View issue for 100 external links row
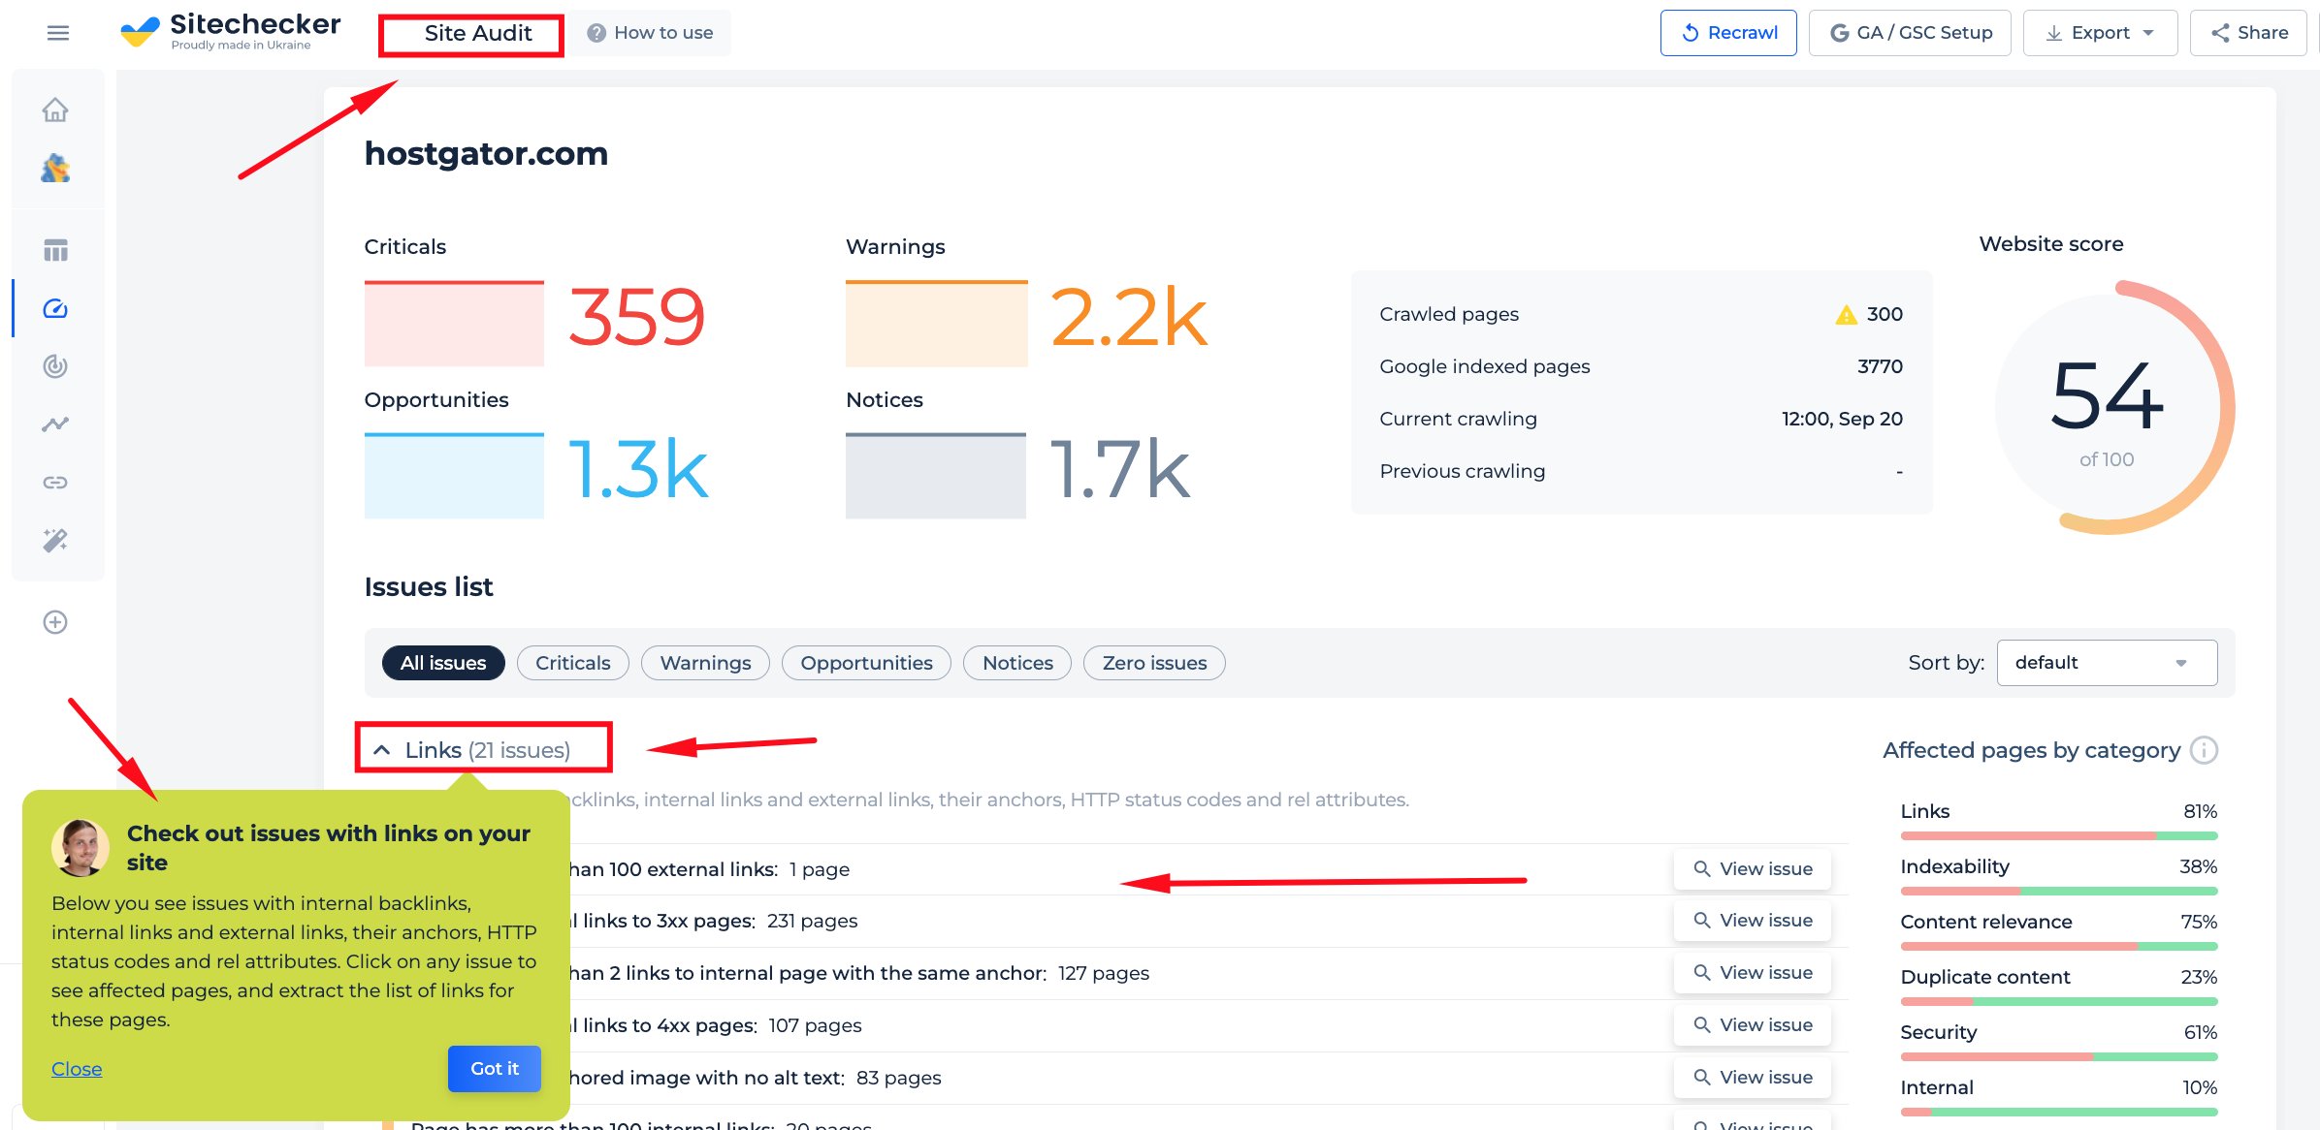This screenshot has width=2320, height=1130. click(1753, 869)
